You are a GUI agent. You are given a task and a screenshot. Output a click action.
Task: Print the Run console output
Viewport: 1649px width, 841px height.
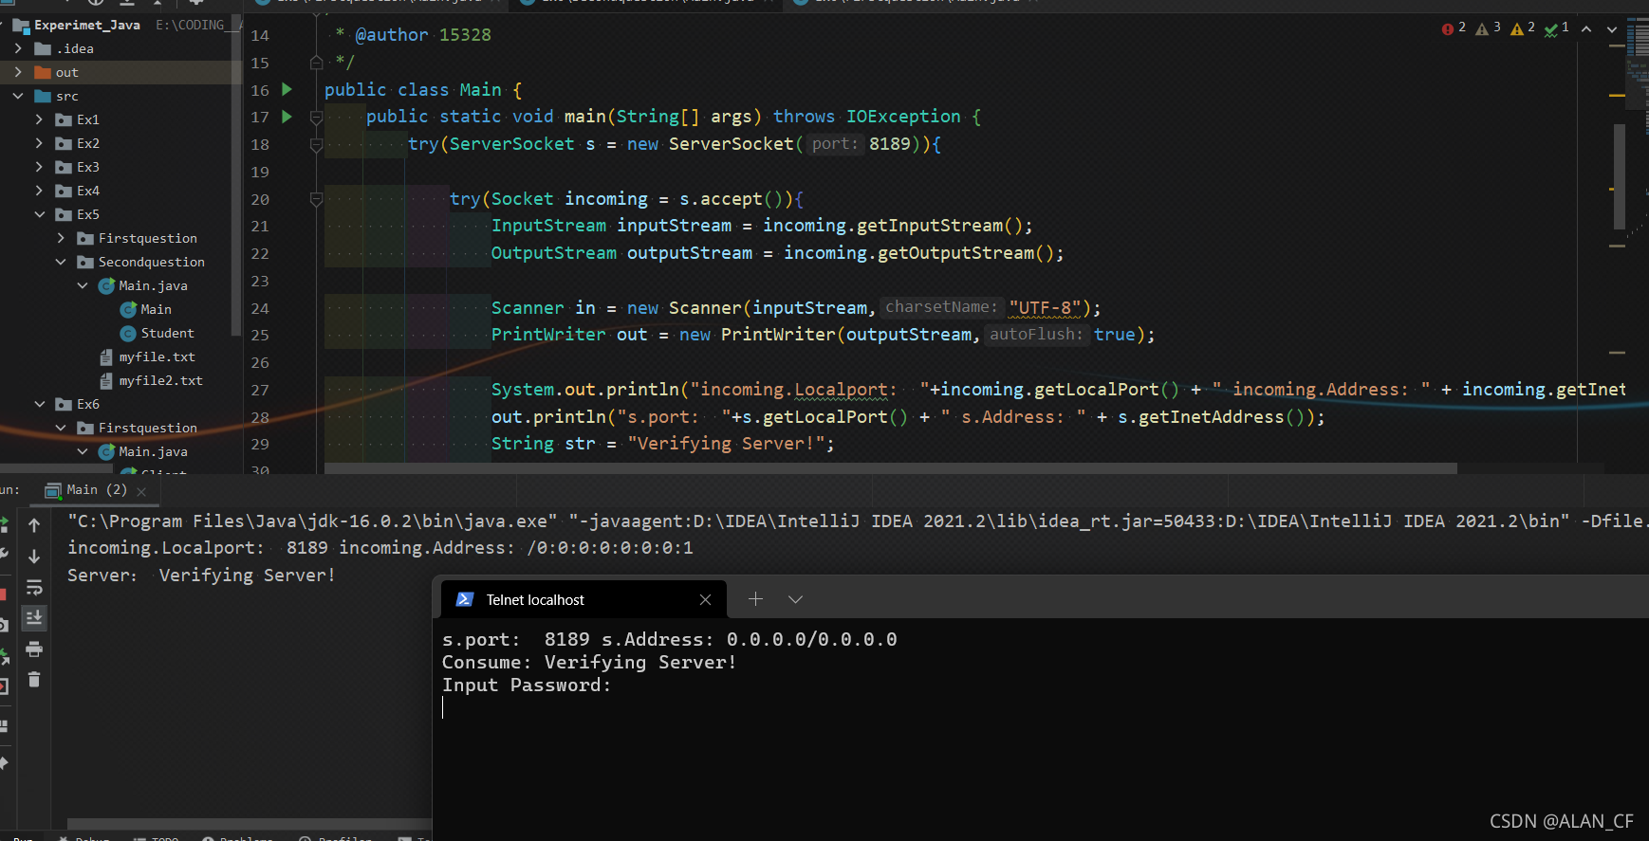[x=34, y=649]
